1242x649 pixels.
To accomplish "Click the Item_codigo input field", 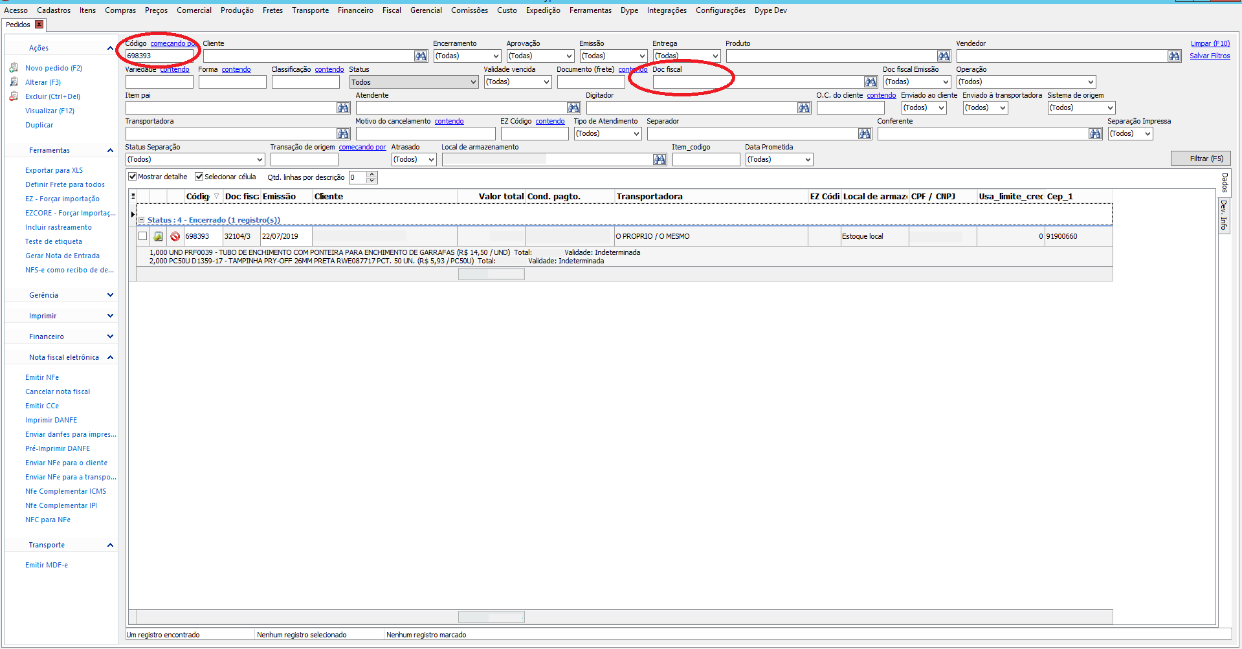I will [x=706, y=160].
